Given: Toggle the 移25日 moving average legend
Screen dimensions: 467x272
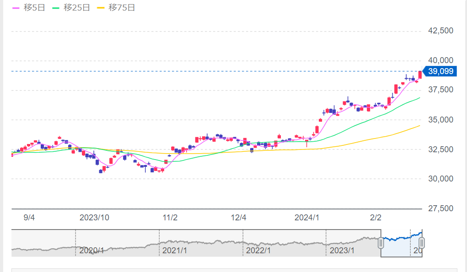Looking at the screenshot, I should 76,8.
